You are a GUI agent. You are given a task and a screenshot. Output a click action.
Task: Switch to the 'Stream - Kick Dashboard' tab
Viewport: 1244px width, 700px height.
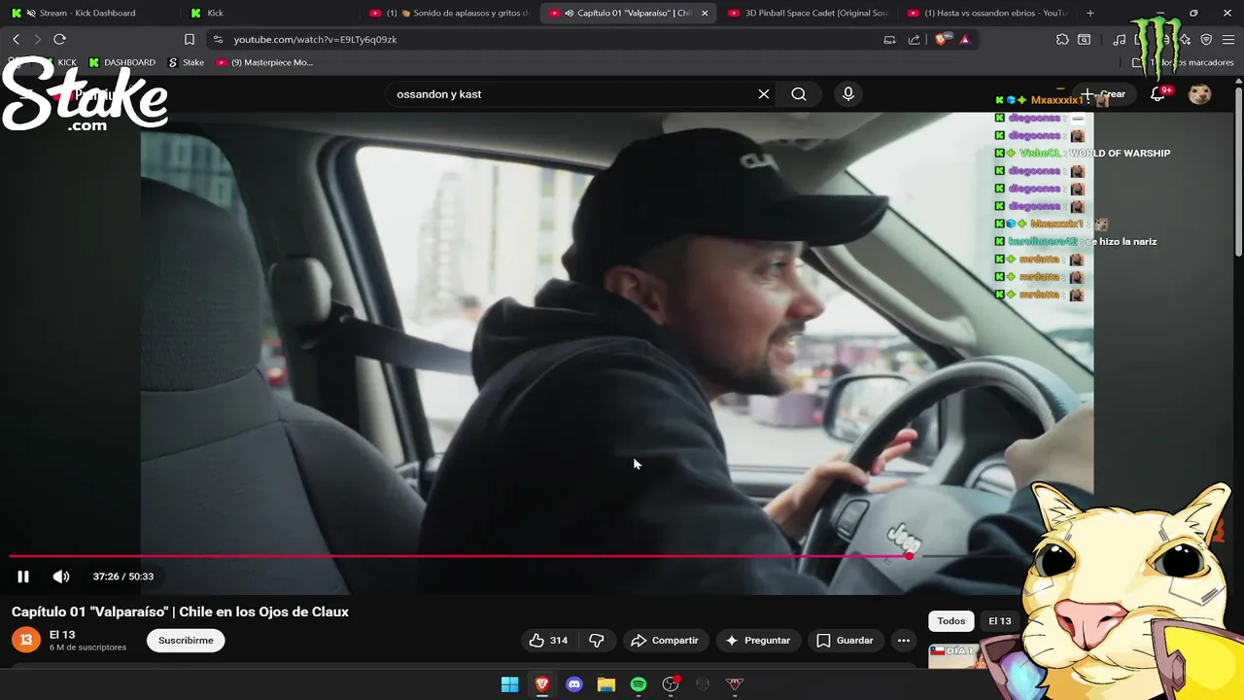pos(87,13)
